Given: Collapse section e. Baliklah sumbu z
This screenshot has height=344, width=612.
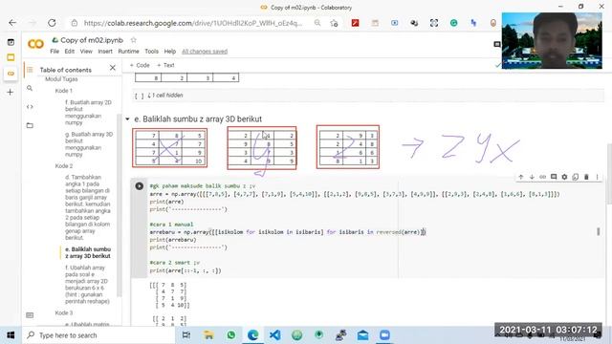Looking at the screenshot, I should (127, 118).
